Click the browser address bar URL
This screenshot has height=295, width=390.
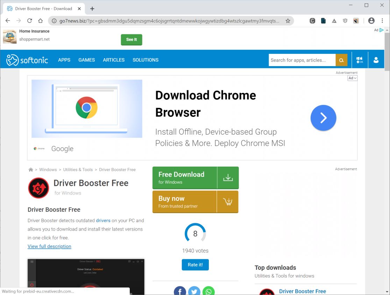coord(169,21)
